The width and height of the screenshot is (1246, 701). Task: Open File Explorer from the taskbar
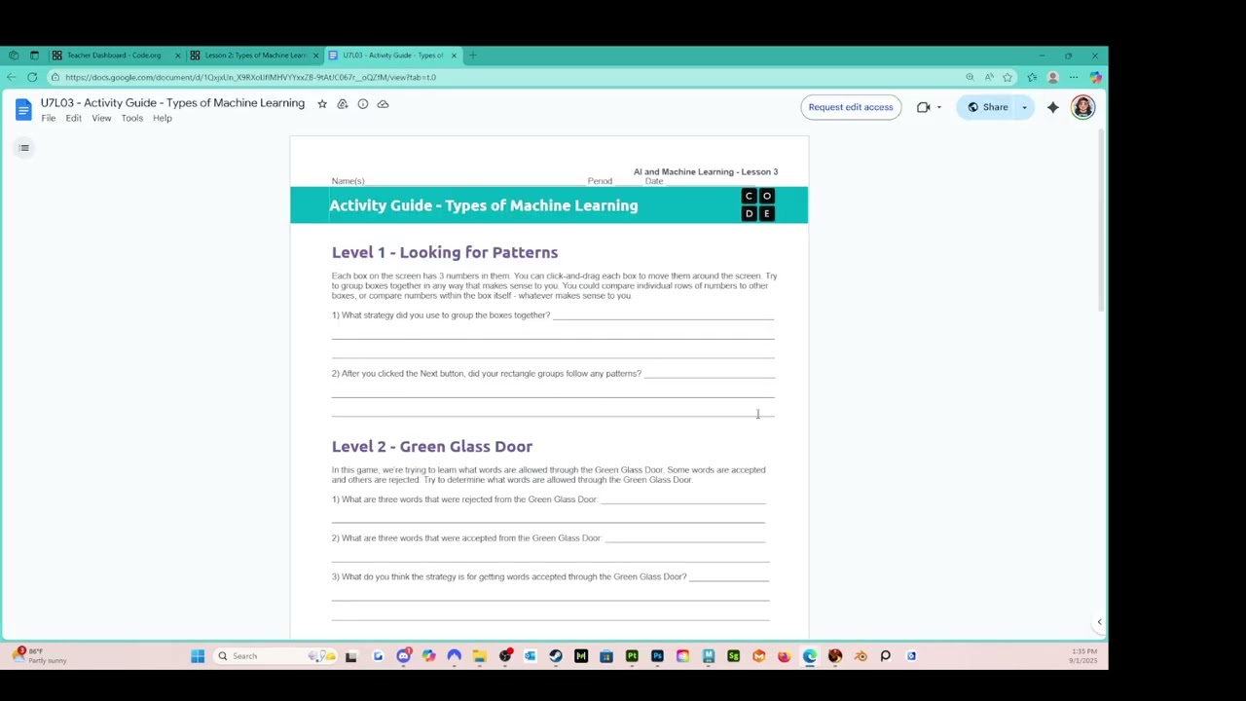coord(479,656)
